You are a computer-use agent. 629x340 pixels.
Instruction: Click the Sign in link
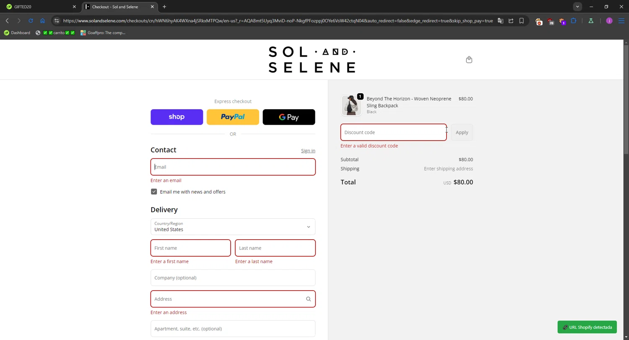click(x=308, y=151)
